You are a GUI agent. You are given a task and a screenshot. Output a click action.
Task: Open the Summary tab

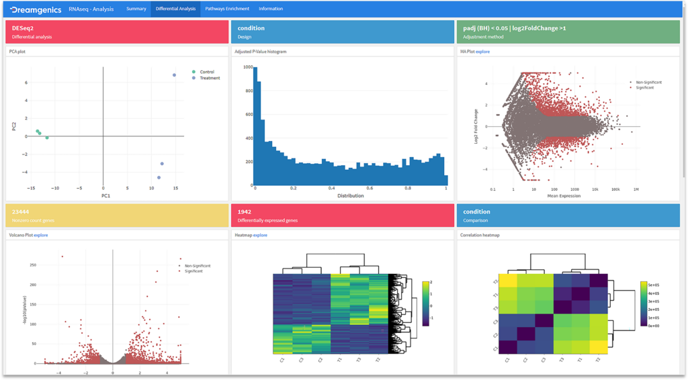(x=136, y=9)
